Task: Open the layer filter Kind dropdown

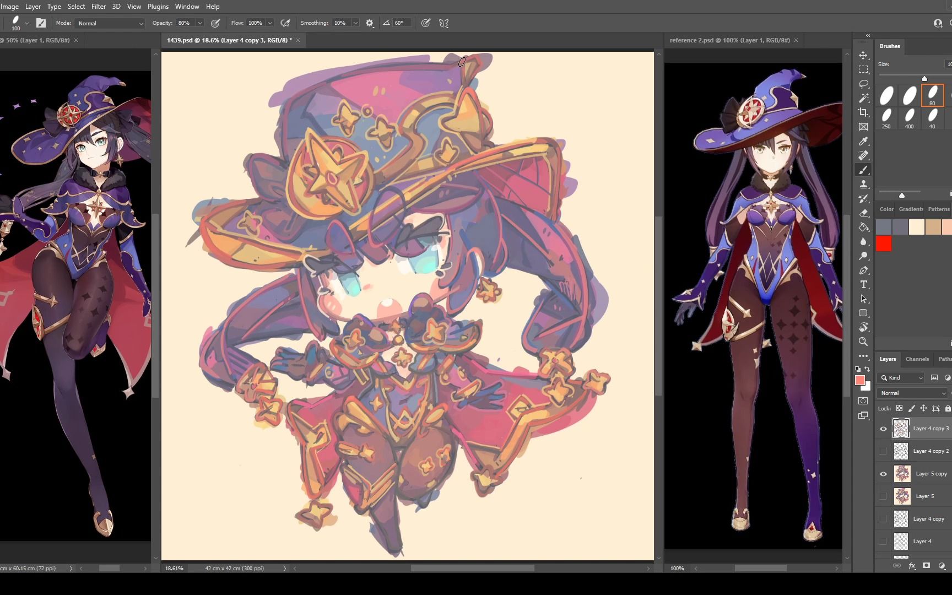Action: coord(901,377)
